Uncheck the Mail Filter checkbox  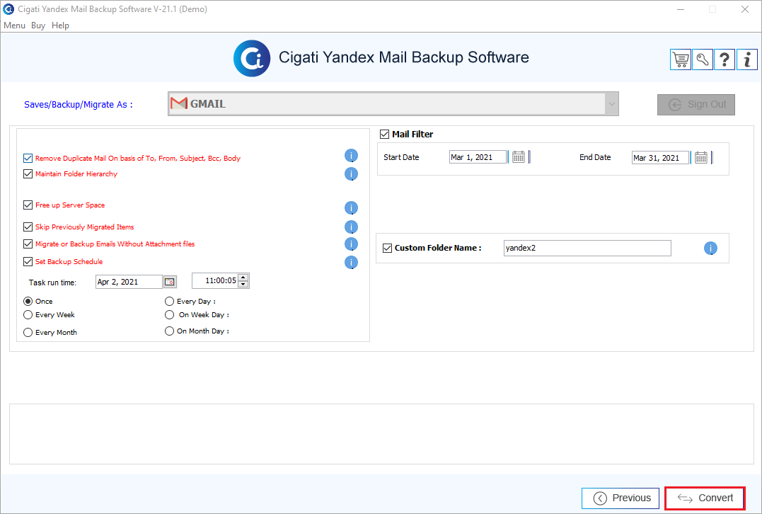[384, 135]
